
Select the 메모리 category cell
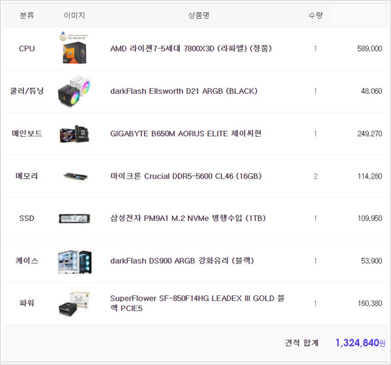coord(27,176)
